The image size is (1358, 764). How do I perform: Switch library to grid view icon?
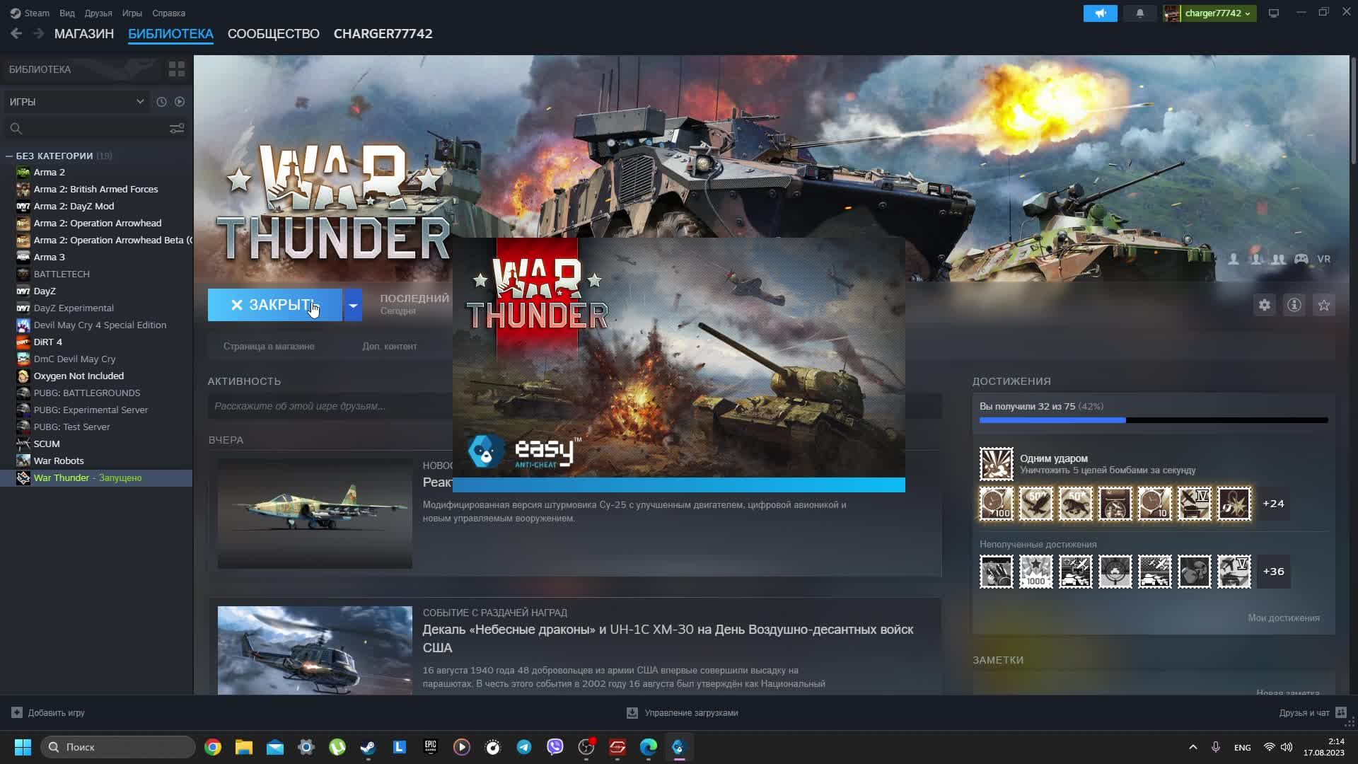pyautogui.click(x=176, y=69)
